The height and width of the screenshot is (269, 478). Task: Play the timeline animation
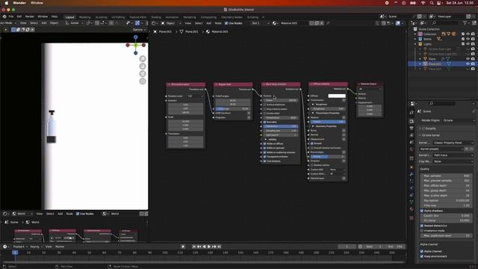click(209, 247)
